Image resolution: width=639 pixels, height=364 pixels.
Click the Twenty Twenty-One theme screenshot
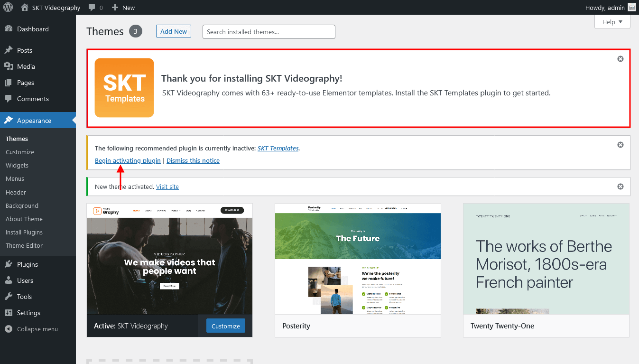point(546,259)
